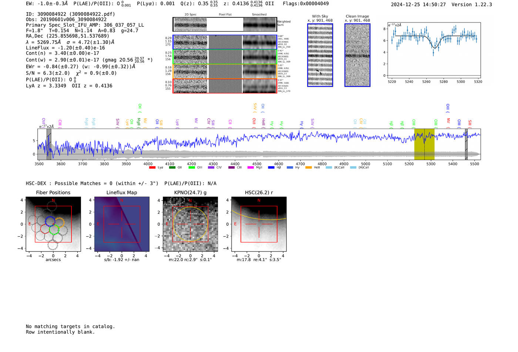Viewport: 518px width, 352px height.
Task: Click the red fiber circle in Fiber Positions
Action: tap(45, 228)
